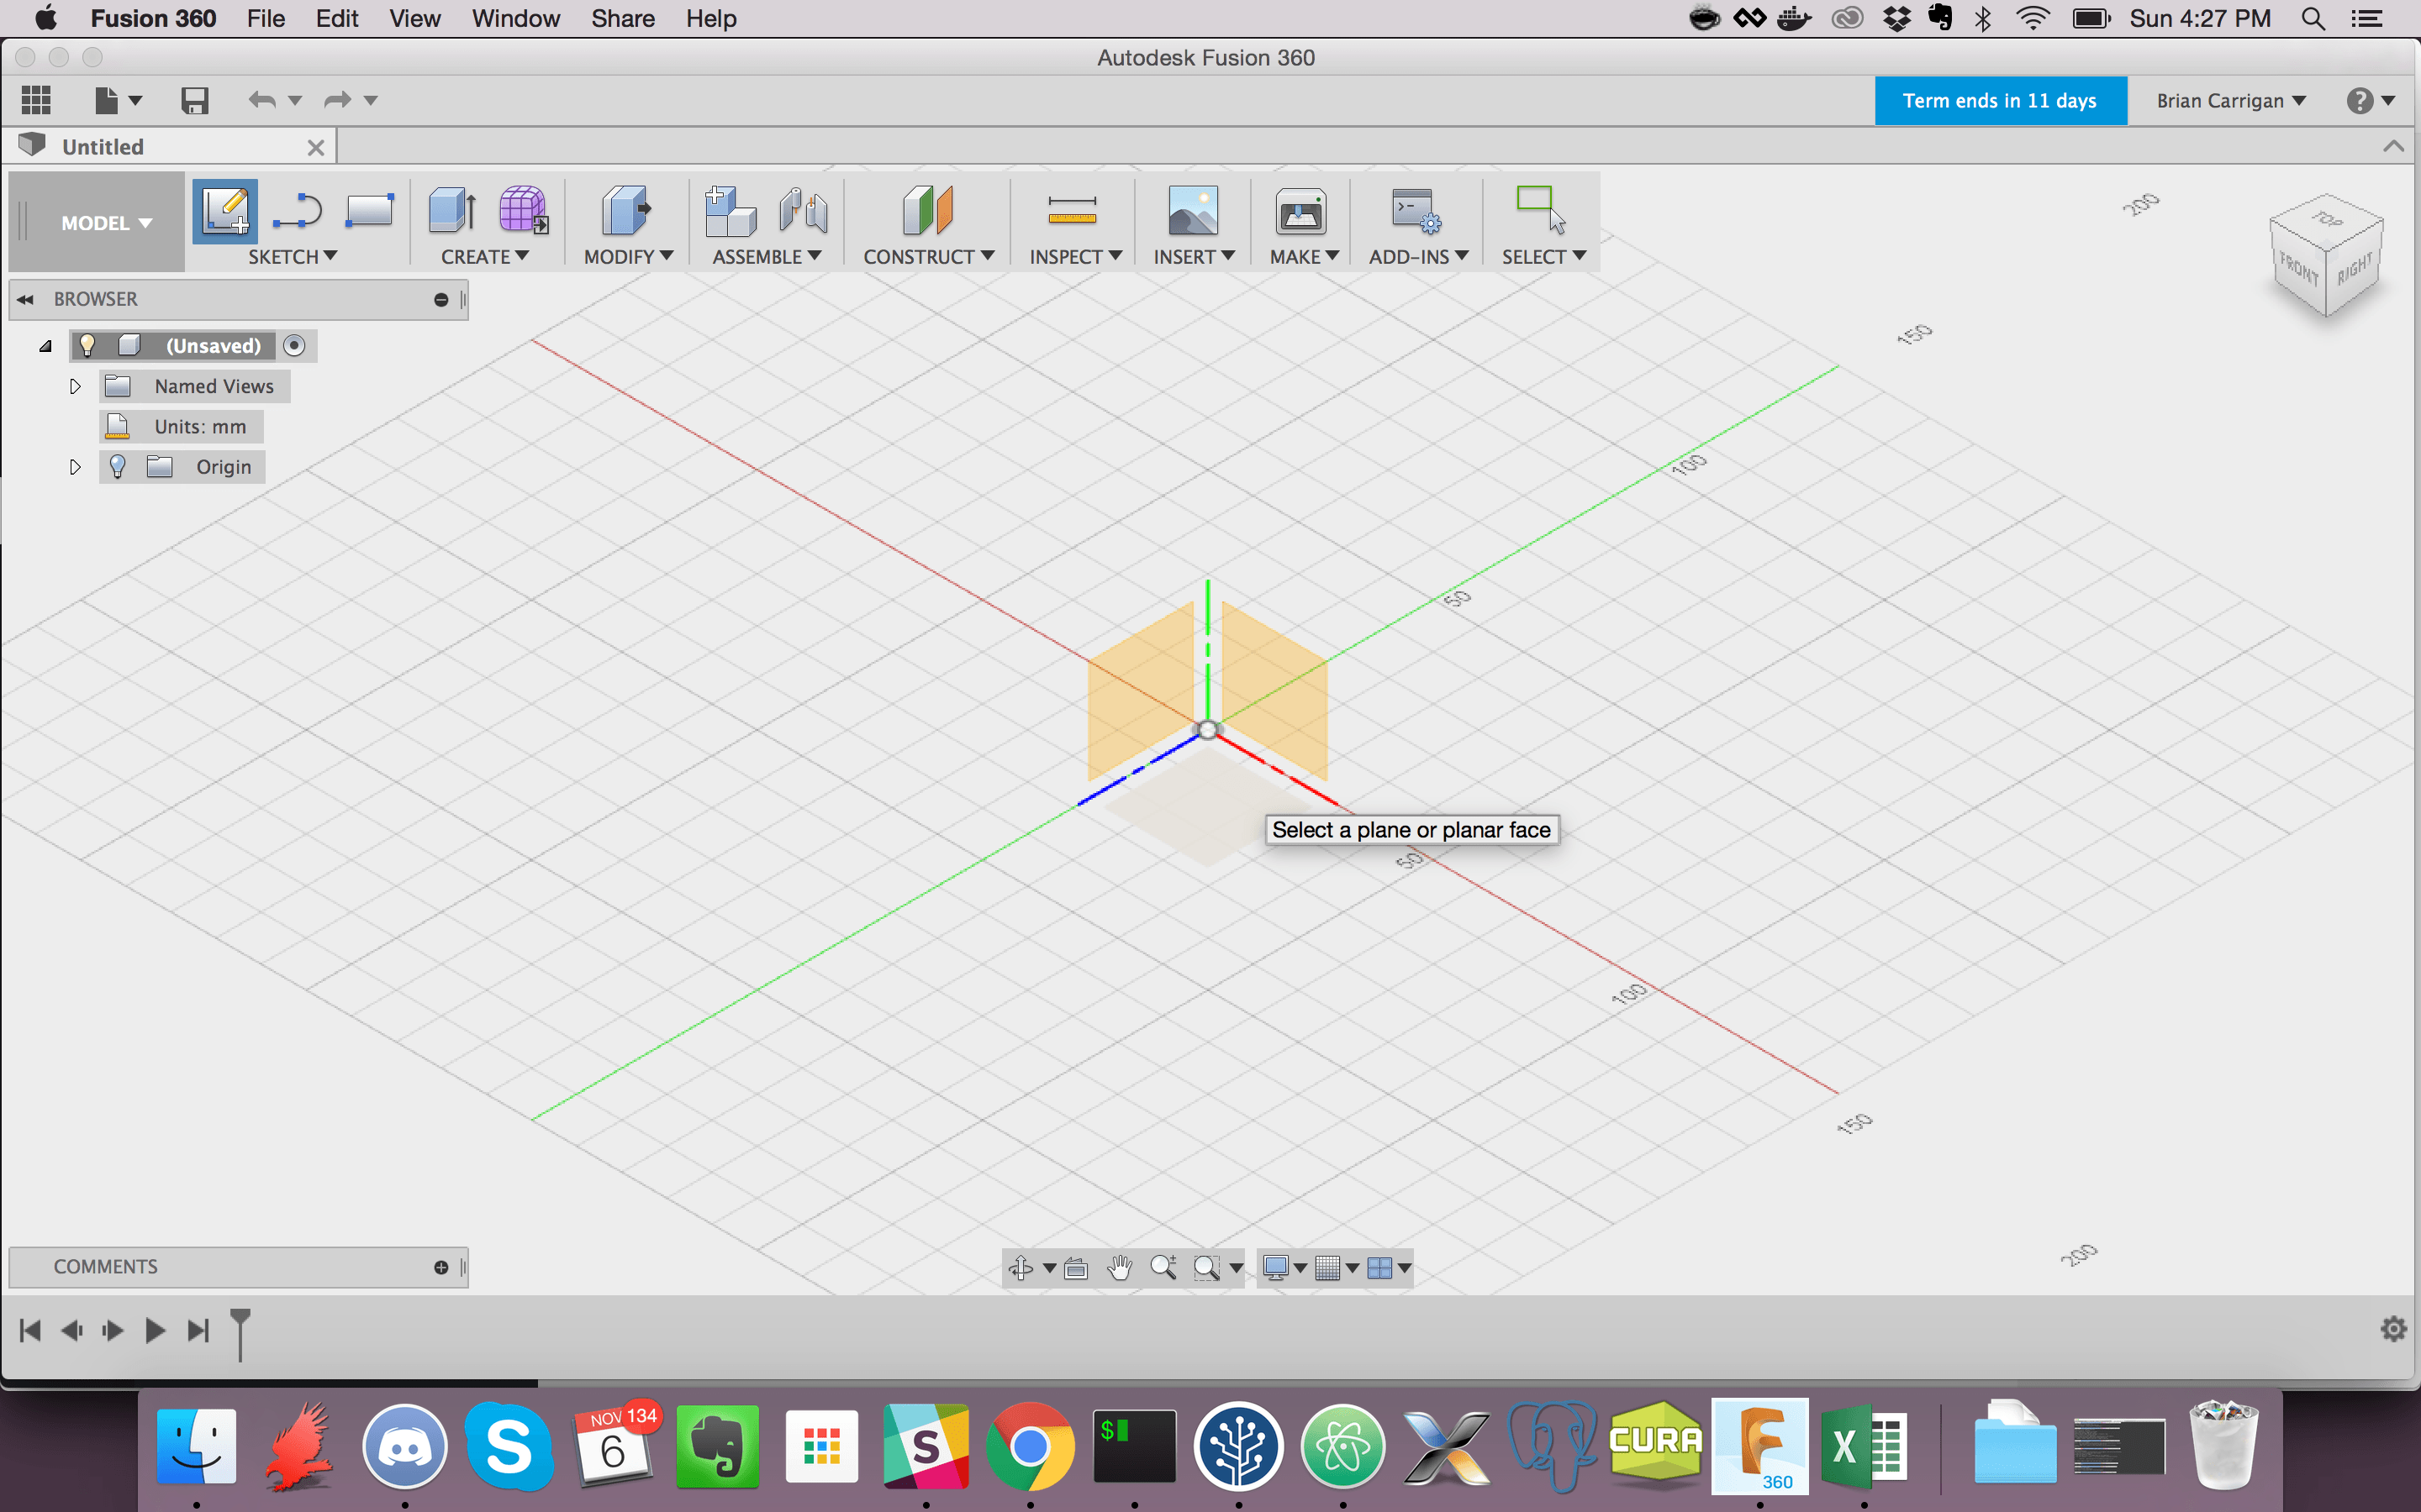Click the Measure inspect icon
Viewport: 2421px width, 1512px height.
1073,211
